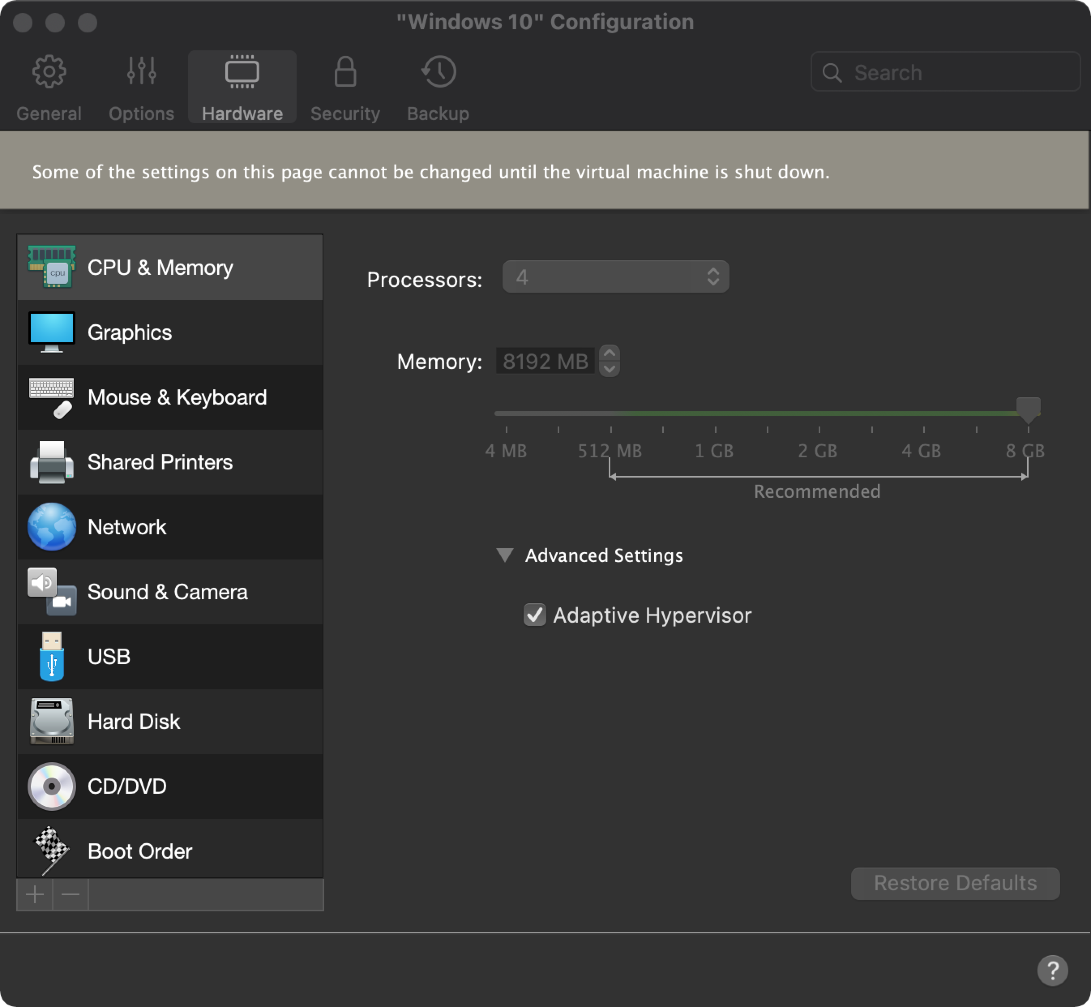The width and height of the screenshot is (1091, 1007).
Task: Click the Boot Order checkered flag icon
Action: pyautogui.click(x=52, y=851)
